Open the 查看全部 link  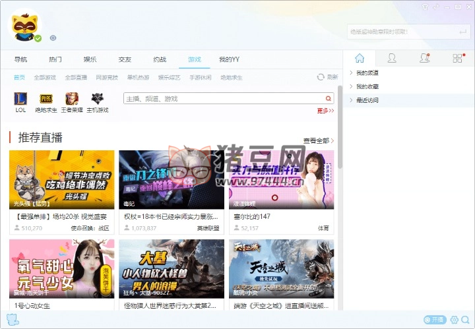pos(318,140)
